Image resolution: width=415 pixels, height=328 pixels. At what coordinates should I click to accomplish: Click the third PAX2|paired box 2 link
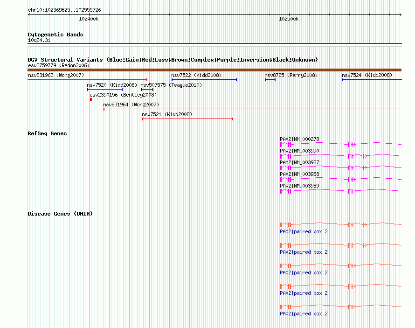coord(304,272)
